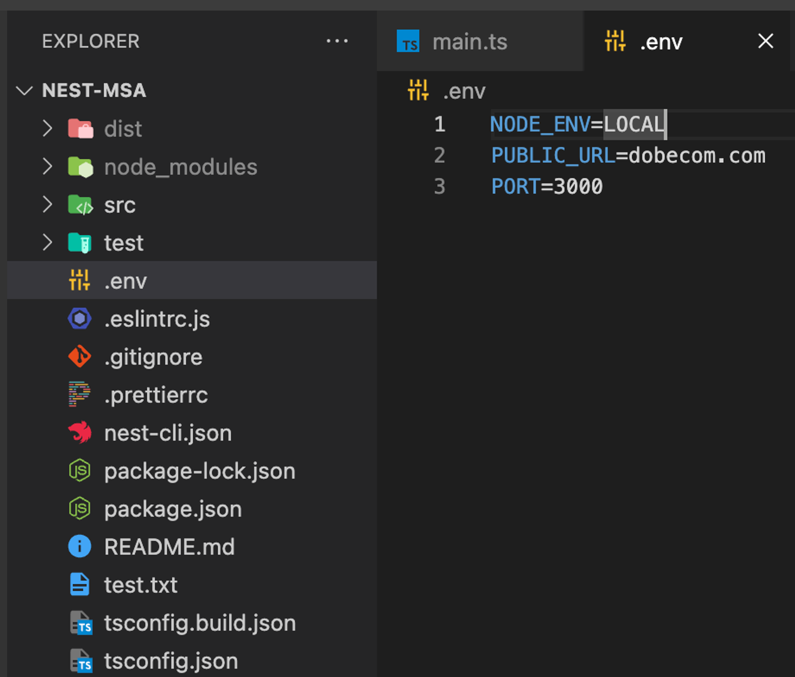Screen dimensions: 795x677
Task: Click the document icon beside test.txt
Action: (79, 584)
